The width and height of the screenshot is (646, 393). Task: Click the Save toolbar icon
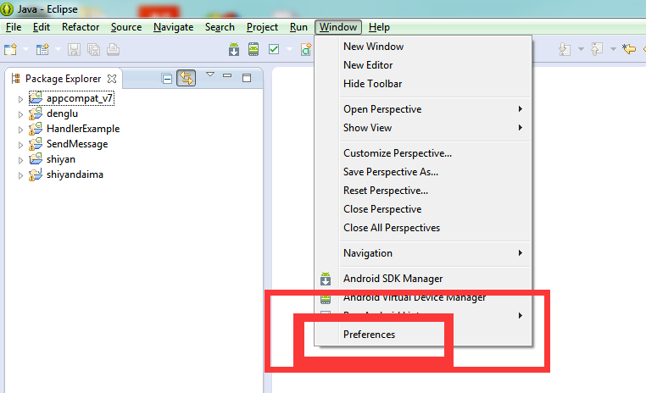[x=74, y=49]
